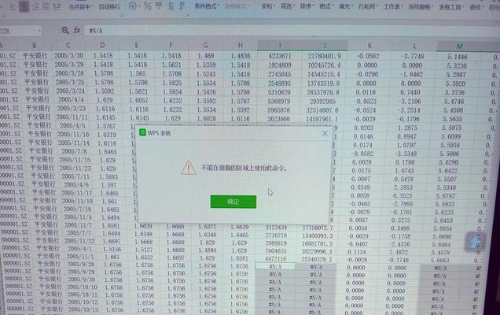This screenshot has height=315, width=500.
Task: Click the warning triangle icon in the dialog
Action: (x=189, y=168)
